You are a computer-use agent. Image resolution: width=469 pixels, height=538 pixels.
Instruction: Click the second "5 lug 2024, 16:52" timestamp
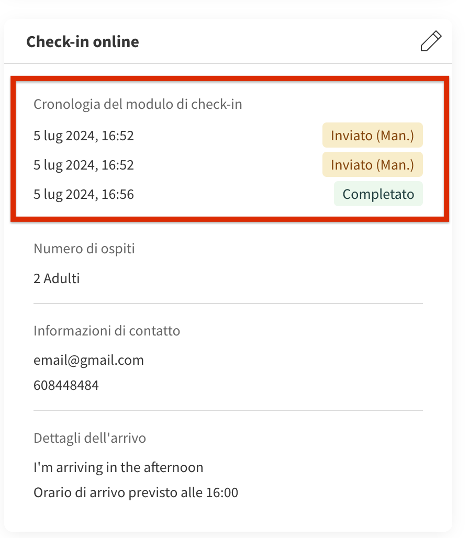tap(84, 165)
